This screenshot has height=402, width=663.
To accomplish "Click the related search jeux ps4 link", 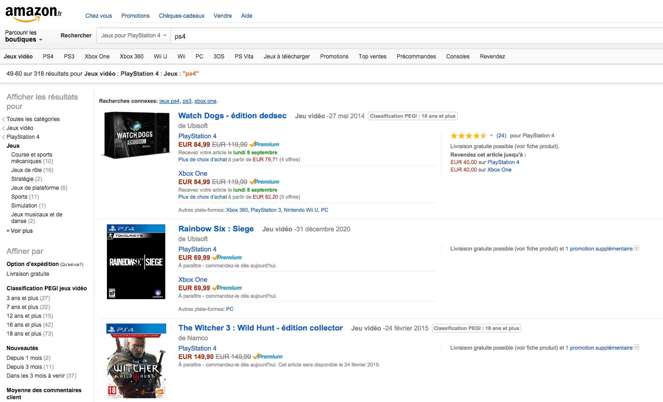I will [x=169, y=101].
